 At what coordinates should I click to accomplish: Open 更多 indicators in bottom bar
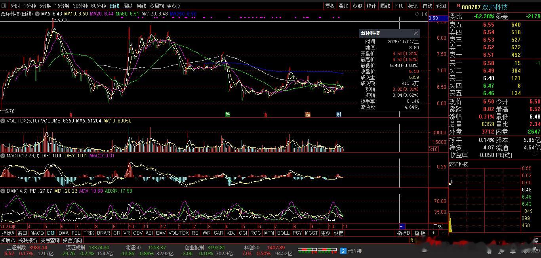326,233
